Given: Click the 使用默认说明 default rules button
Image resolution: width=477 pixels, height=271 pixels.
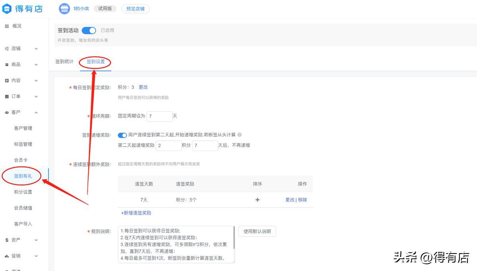Looking at the screenshot, I should pyautogui.click(x=257, y=231).
